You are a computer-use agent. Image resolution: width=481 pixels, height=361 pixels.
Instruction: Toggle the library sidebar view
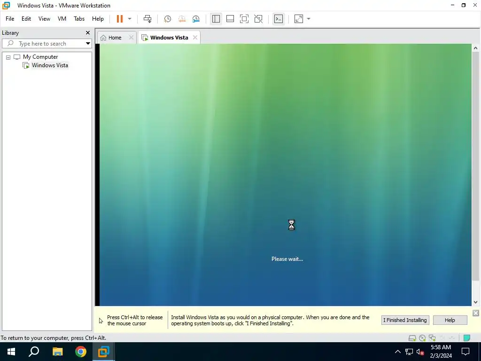click(216, 19)
